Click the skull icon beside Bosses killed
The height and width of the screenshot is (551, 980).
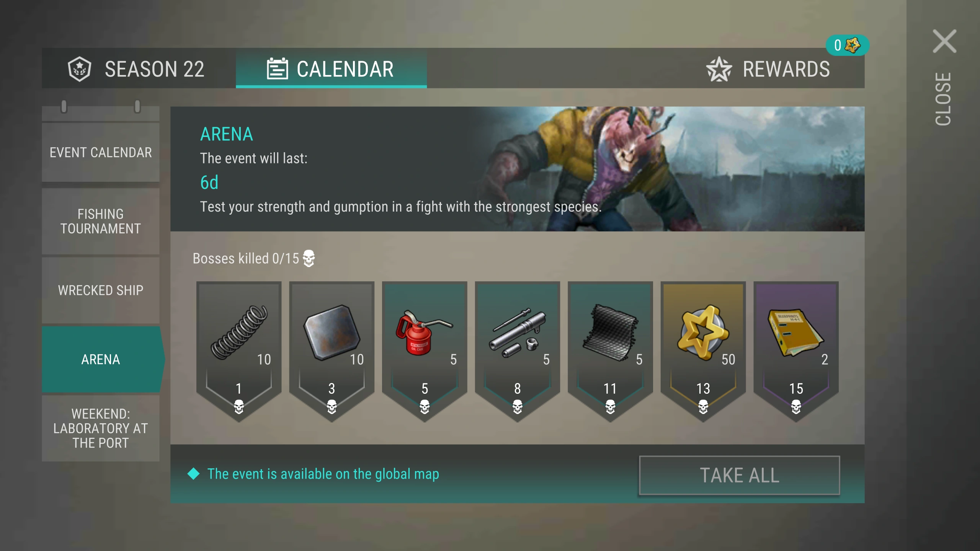tap(309, 258)
